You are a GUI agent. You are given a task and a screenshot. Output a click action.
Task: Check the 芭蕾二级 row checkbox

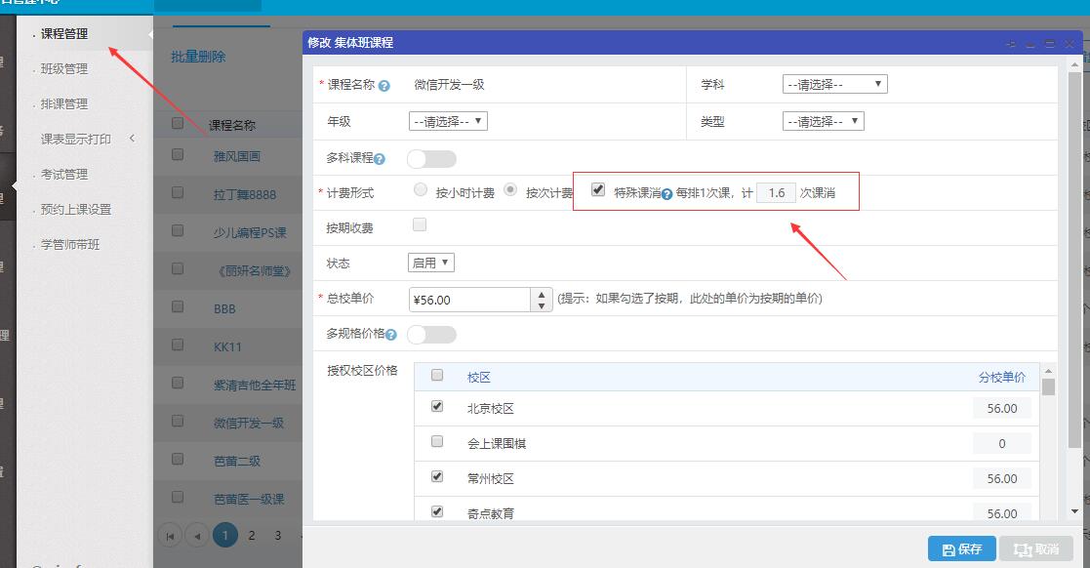coord(178,459)
